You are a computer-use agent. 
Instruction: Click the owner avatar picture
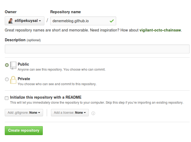(x=11, y=21)
